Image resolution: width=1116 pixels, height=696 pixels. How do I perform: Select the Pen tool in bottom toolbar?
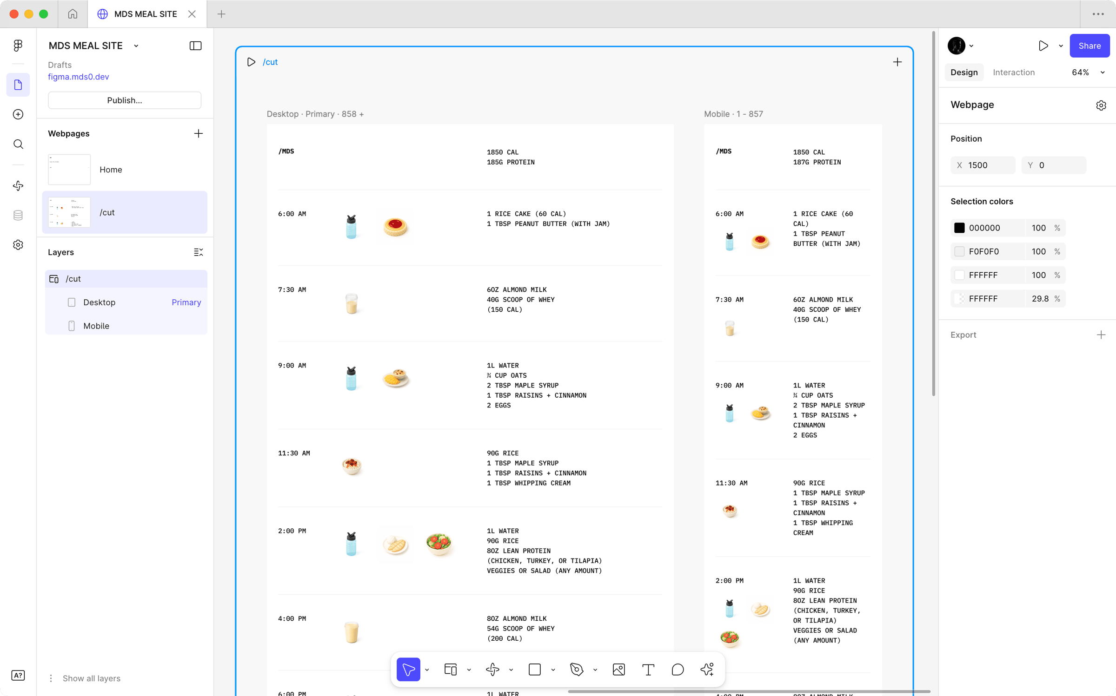[577, 670]
